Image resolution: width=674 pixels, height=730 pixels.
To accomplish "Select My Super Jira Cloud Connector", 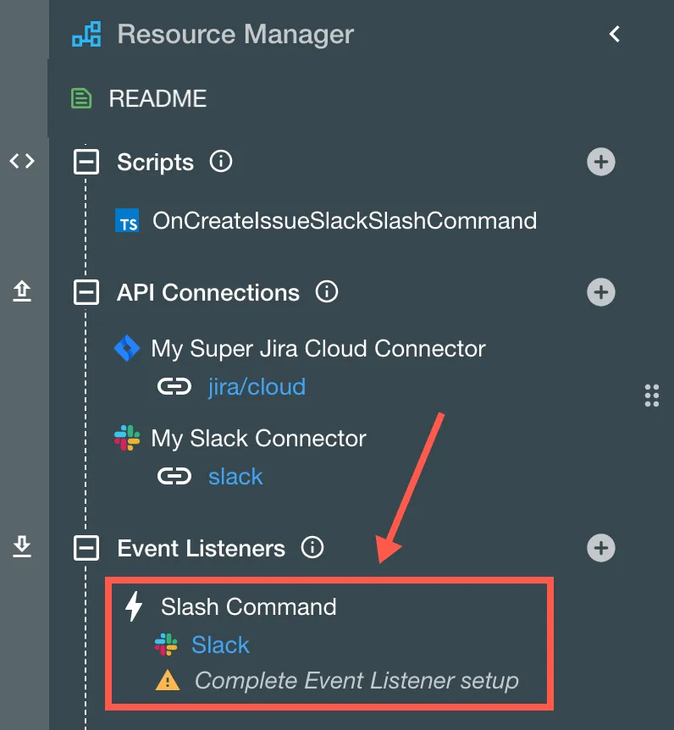I will point(318,349).
